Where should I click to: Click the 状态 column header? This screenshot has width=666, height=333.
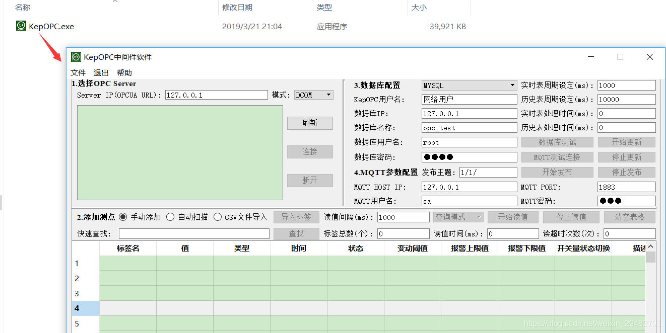tap(356, 248)
